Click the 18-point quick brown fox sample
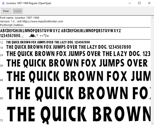Image resolution: width=154 pixels, height=125 pixels. click(x=69, y=47)
